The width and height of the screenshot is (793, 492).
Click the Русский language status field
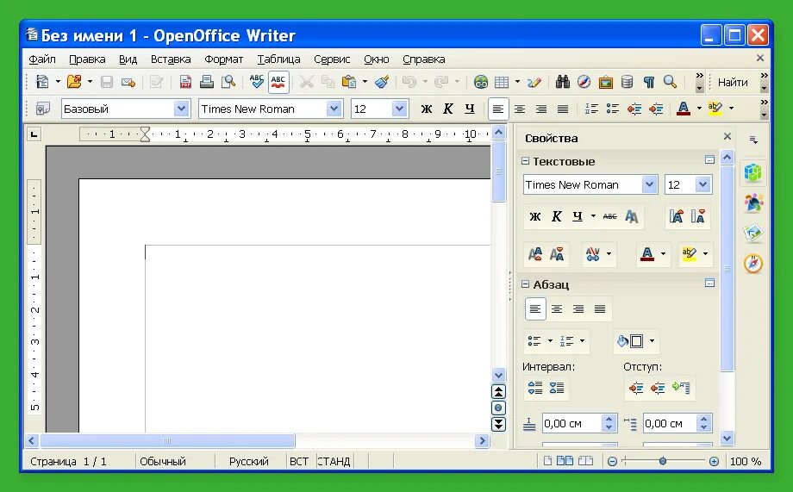249,461
